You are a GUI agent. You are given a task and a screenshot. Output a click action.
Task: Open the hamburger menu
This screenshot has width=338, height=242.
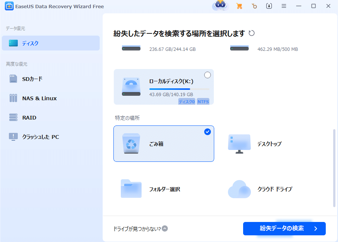[x=284, y=6]
